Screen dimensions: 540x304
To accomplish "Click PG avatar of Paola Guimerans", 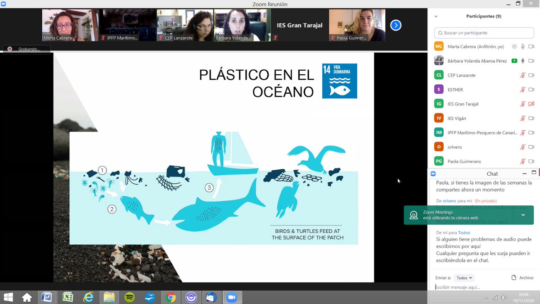I will [x=439, y=162].
